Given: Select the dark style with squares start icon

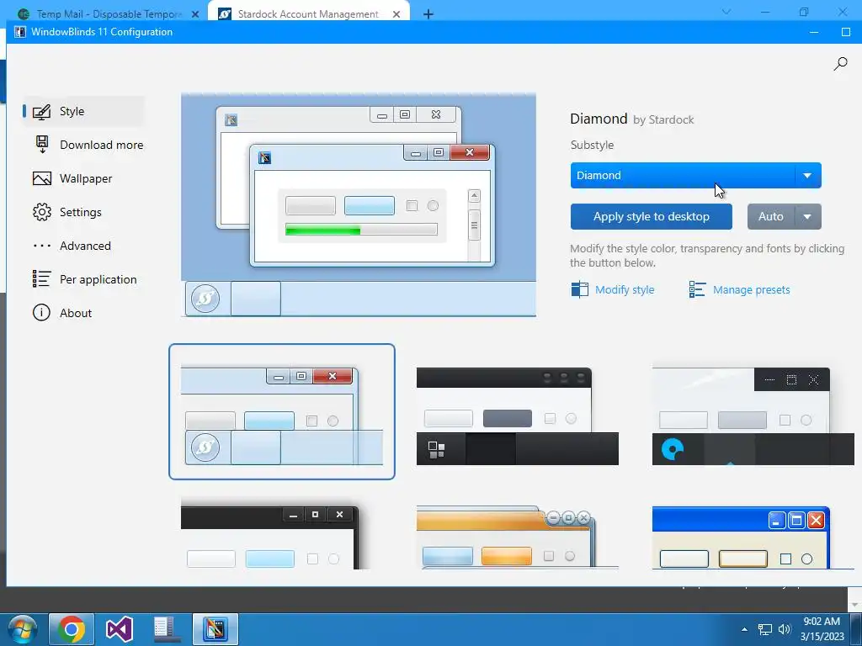Looking at the screenshot, I should 518,416.
